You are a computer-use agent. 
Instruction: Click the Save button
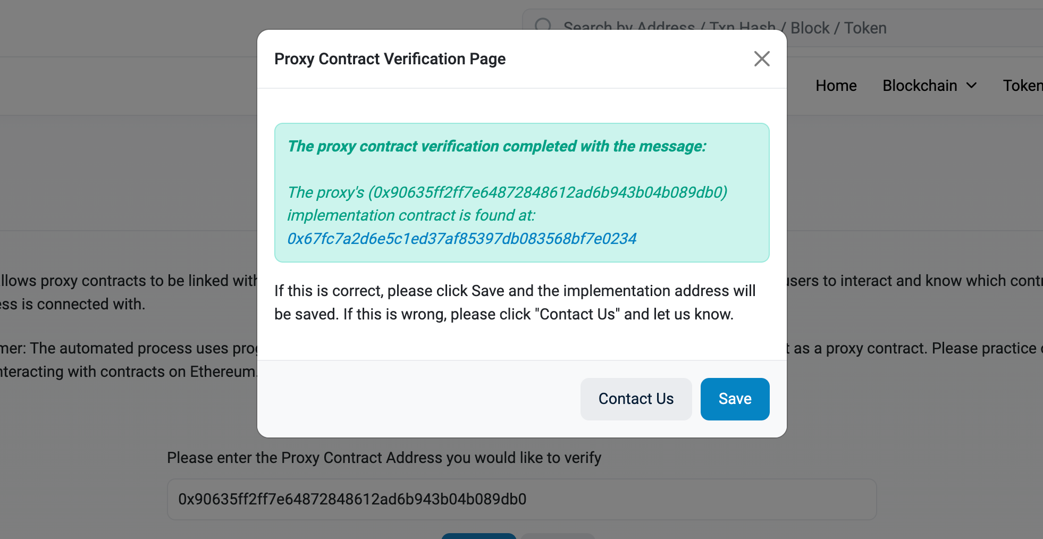[735, 399]
